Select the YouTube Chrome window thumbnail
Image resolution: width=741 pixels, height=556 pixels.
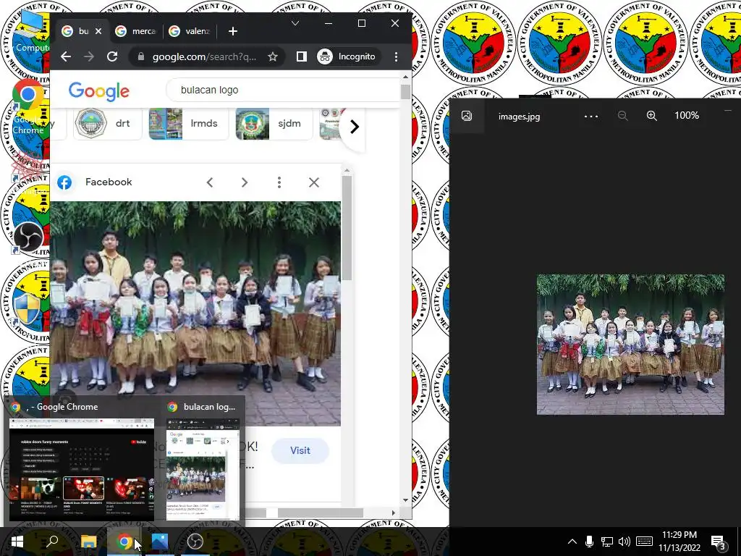coord(82,469)
